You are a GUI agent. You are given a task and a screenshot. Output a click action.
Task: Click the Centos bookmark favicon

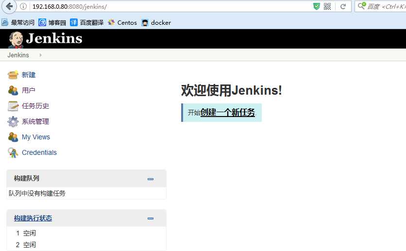[111, 22]
